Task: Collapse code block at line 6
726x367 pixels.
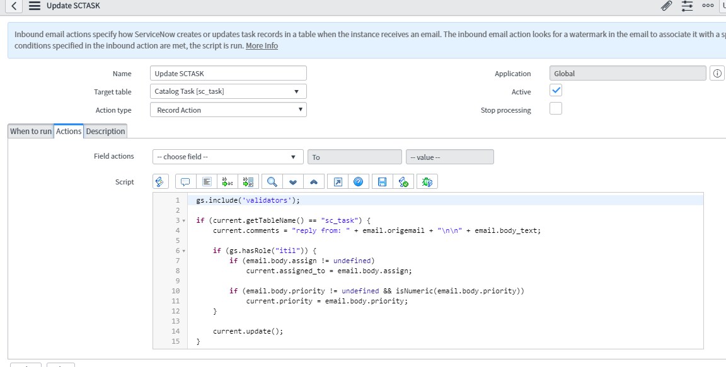Action: pos(184,251)
